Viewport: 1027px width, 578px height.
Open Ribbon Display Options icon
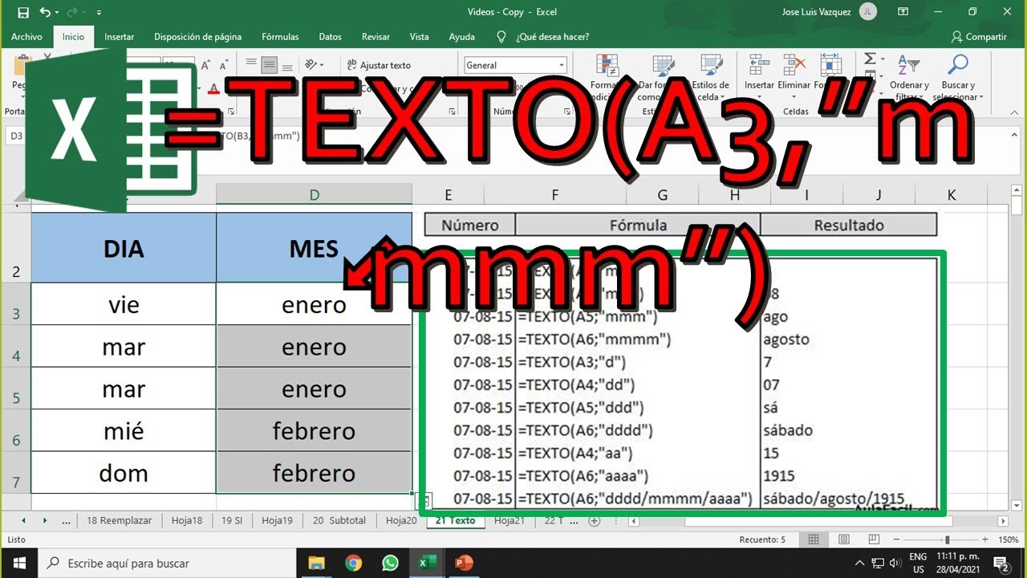click(903, 12)
